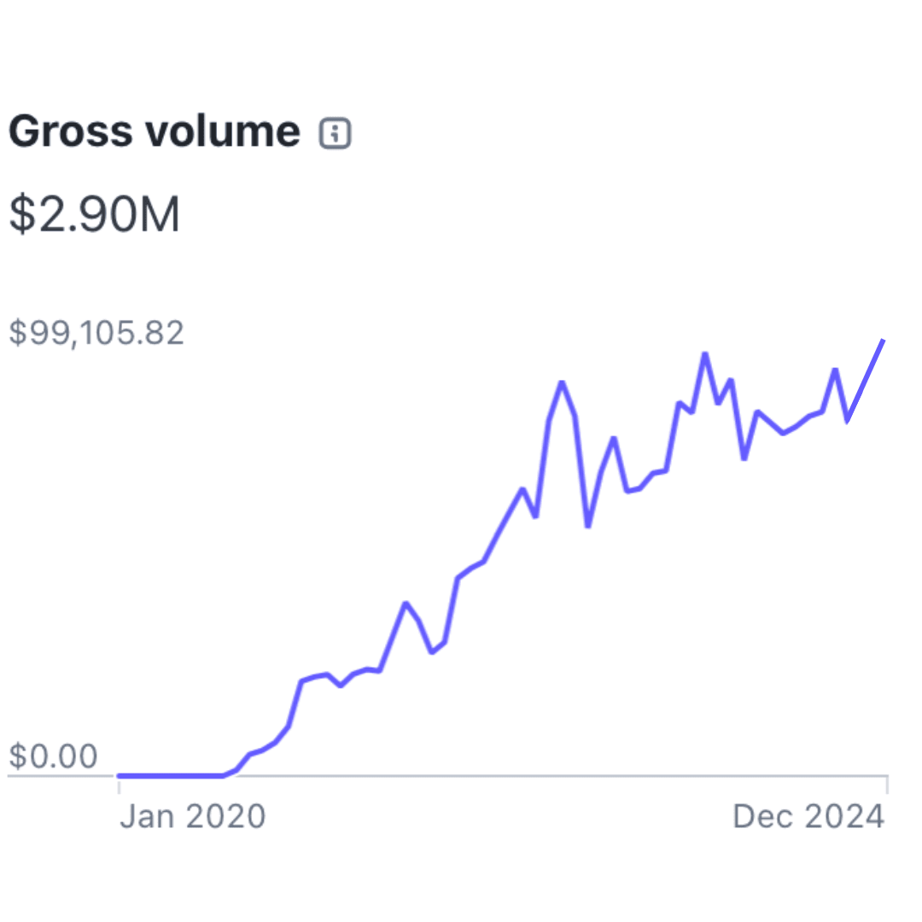Click the info icon beside Gross volume

[x=336, y=133]
